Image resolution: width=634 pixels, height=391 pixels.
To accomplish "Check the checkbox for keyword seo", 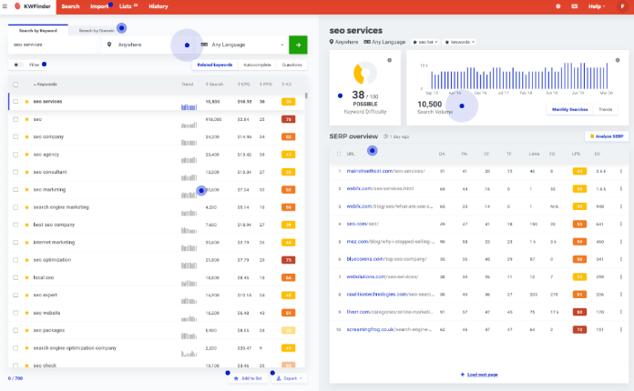I will pyautogui.click(x=15, y=119).
